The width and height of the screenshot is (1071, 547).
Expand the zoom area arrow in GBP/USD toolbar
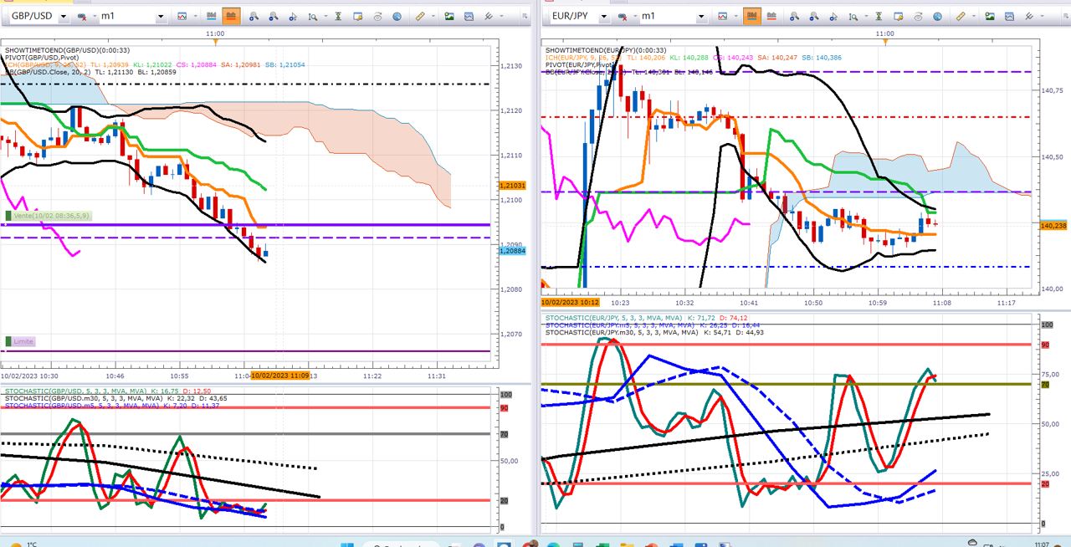click(325, 16)
